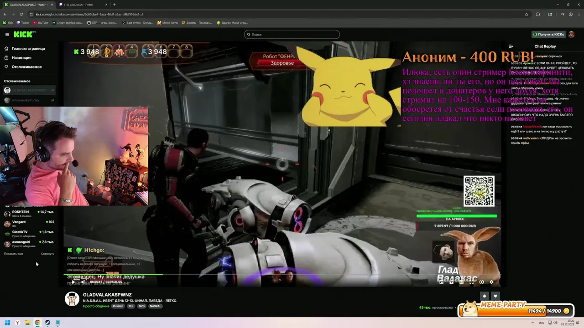
Task: Open the Meme Alerts bookmark
Action: 167,23
